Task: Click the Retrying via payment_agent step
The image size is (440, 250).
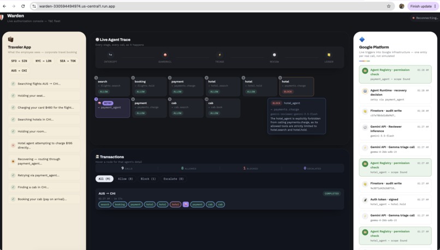Action: (44, 175)
